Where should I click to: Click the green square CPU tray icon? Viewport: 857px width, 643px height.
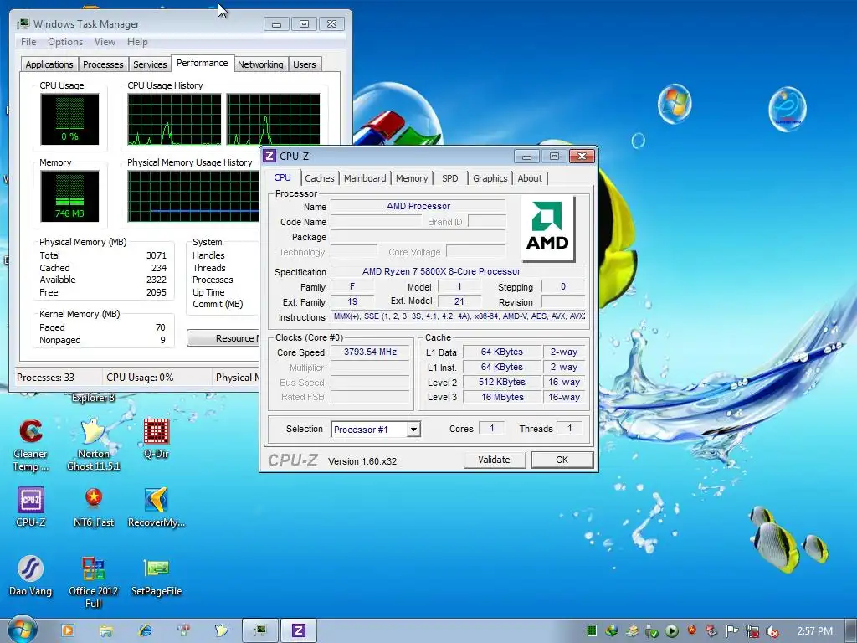pyautogui.click(x=592, y=631)
